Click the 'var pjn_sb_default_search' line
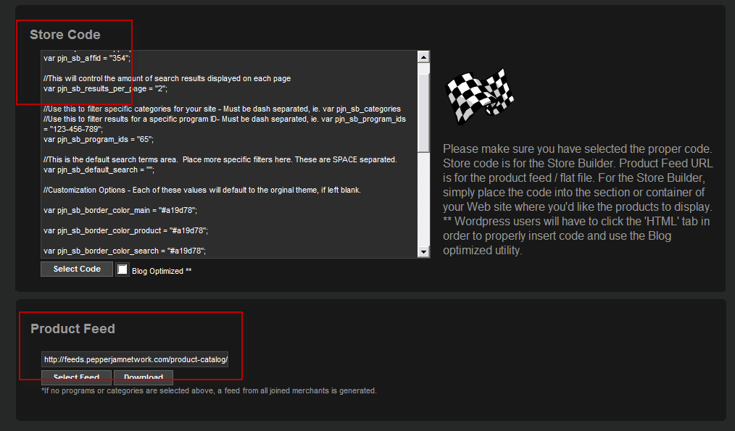This screenshot has width=735, height=431. (x=99, y=170)
